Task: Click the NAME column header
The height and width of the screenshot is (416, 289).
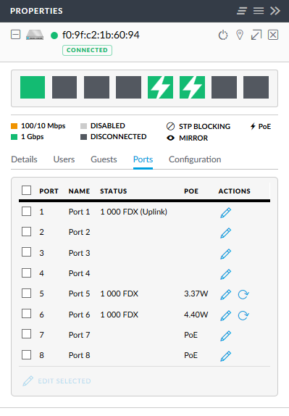Action: coord(79,191)
